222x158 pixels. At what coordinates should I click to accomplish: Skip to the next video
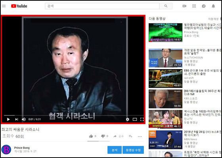(17, 119)
